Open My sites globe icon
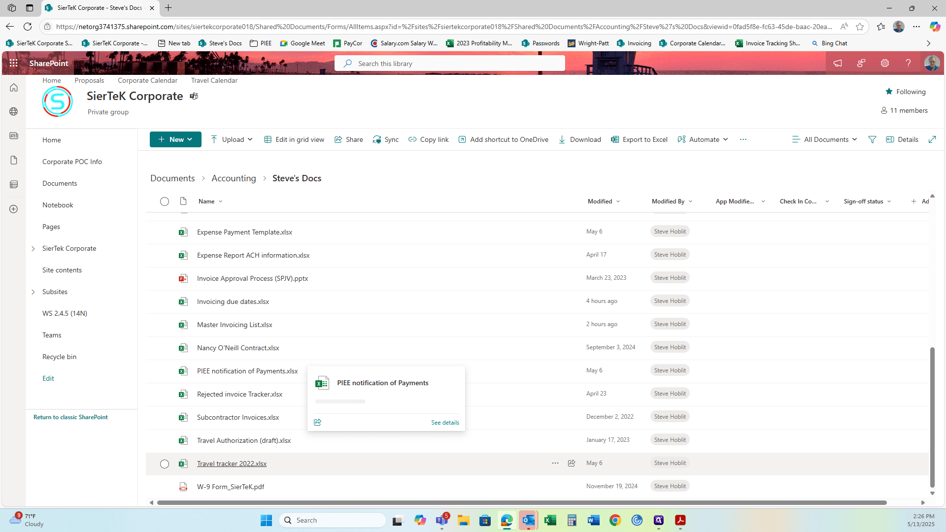Screen dimensions: 946x532 14,111
